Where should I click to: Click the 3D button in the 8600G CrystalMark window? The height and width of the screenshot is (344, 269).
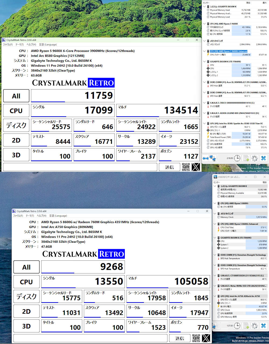coord(26,326)
